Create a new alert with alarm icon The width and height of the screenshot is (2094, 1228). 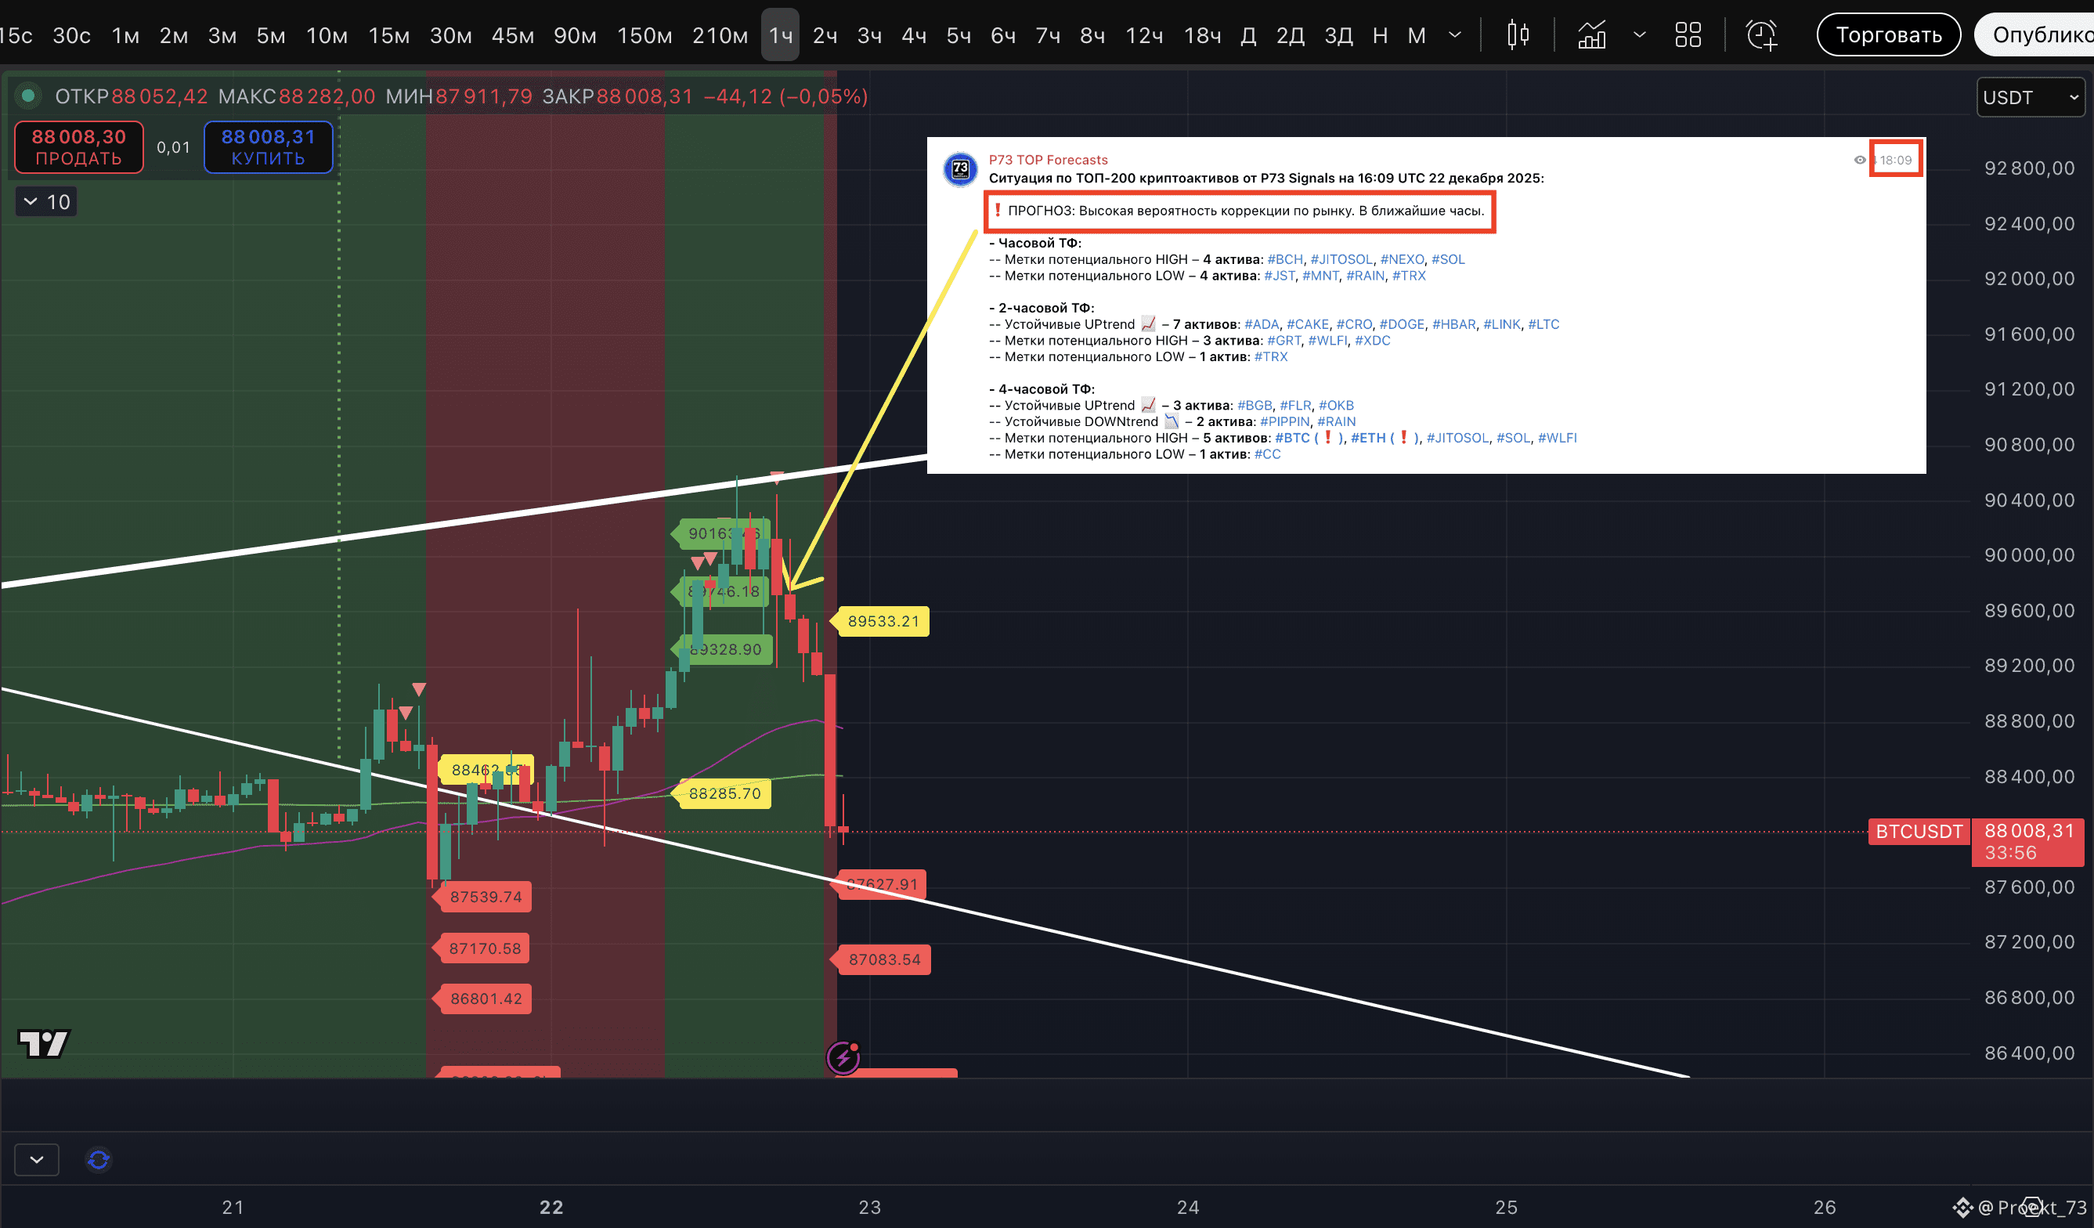(x=1760, y=35)
